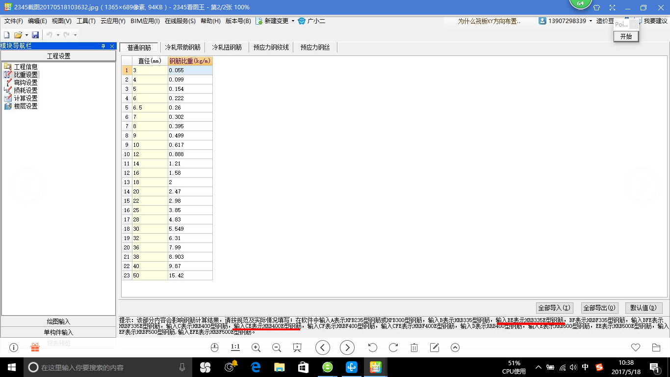
Task: Save the project with the floppy icon
Action: (x=35, y=35)
